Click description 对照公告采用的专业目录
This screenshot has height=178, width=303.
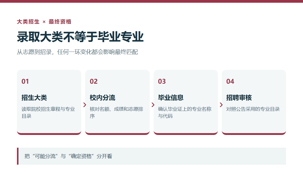[x=253, y=109]
